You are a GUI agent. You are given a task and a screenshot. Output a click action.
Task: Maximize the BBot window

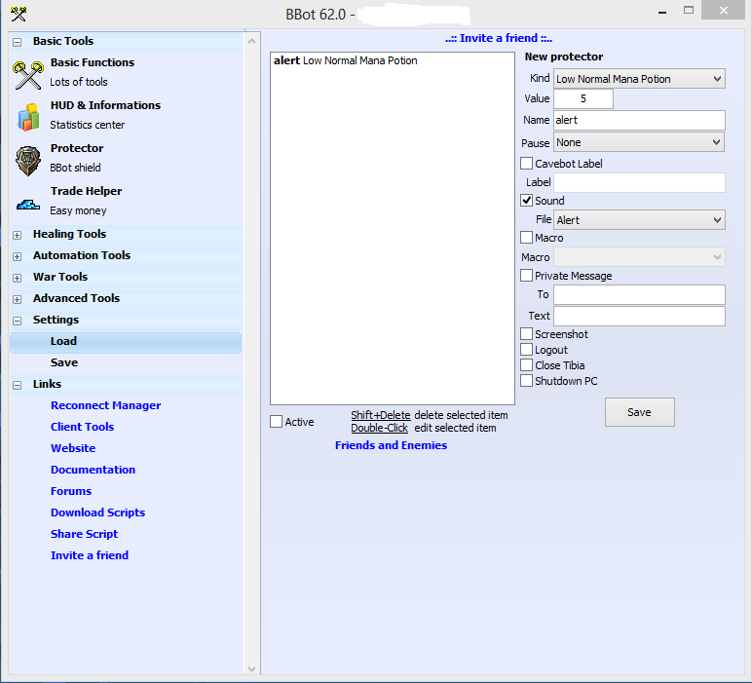(689, 10)
